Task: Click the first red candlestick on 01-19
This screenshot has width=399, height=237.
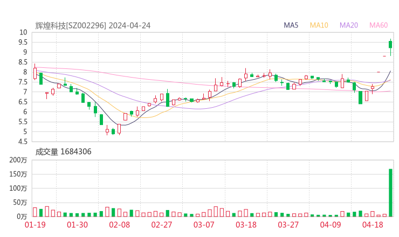Action: click(35, 72)
